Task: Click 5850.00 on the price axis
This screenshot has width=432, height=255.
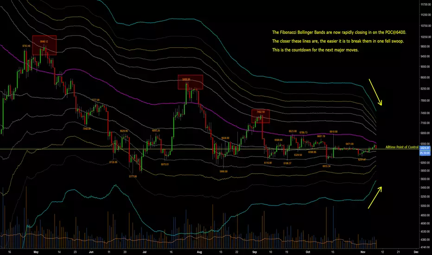Action: tap(426, 171)
